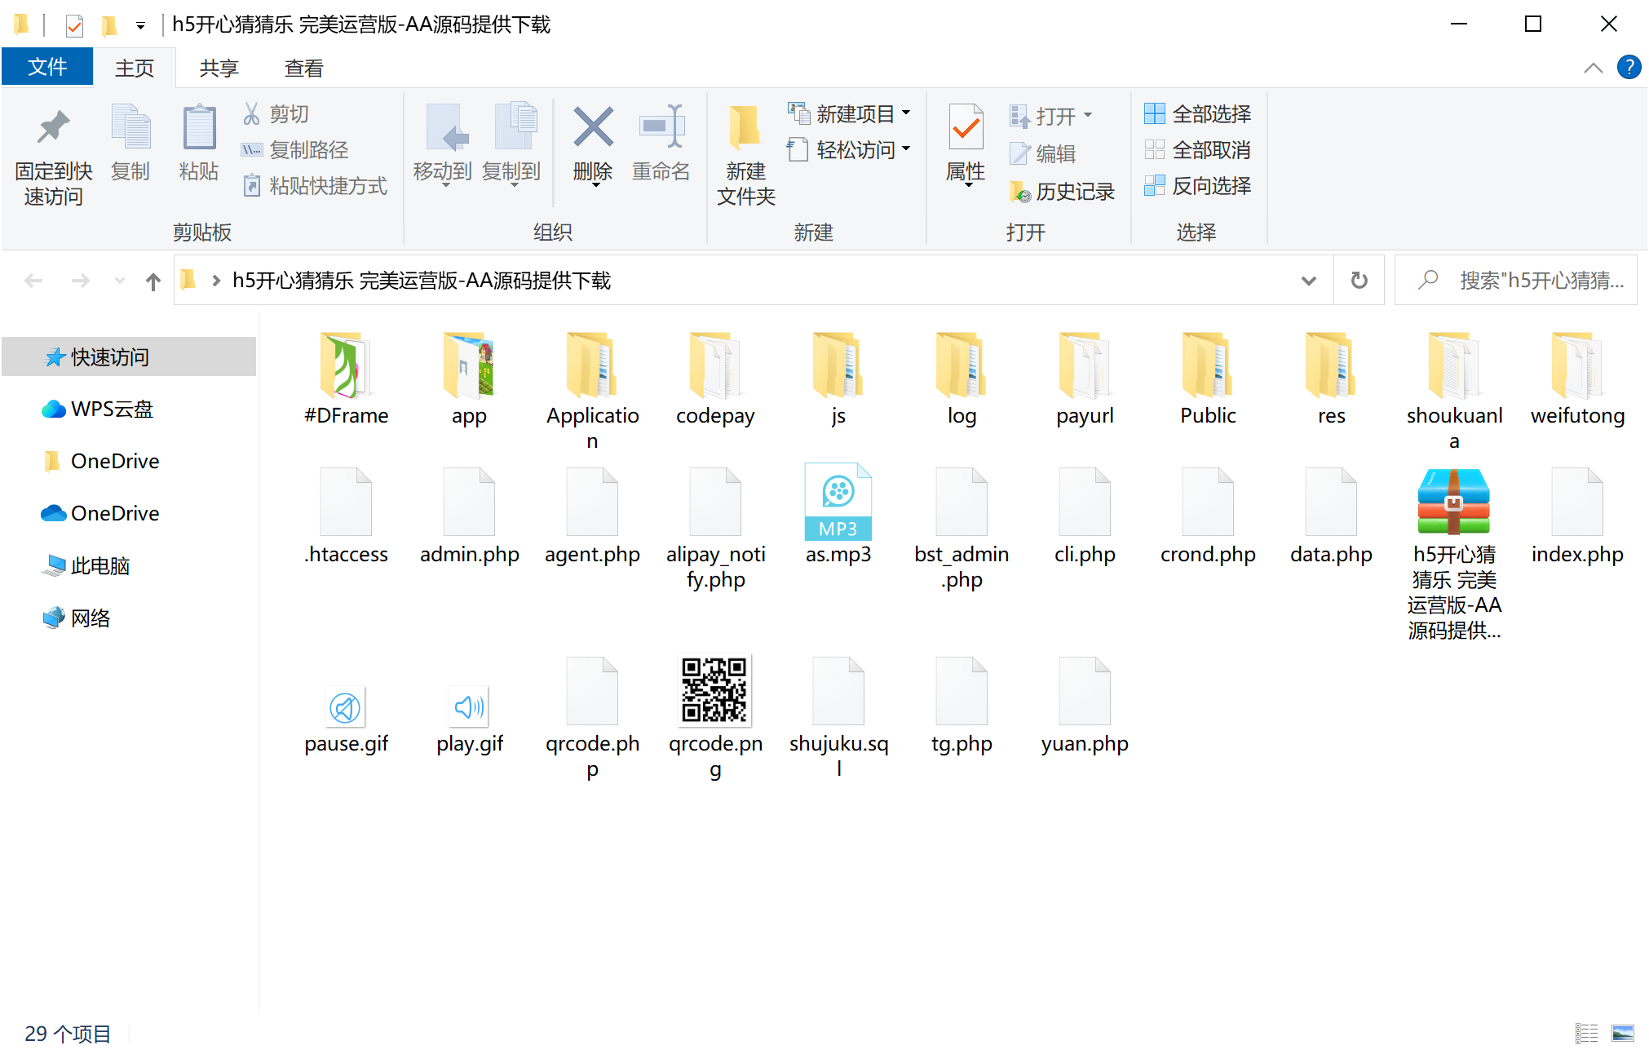Image resolution: width=1649 pixels, height=1054 pixels.
Task: Open the 此电脑 sidebar entry
Action: 98,565
